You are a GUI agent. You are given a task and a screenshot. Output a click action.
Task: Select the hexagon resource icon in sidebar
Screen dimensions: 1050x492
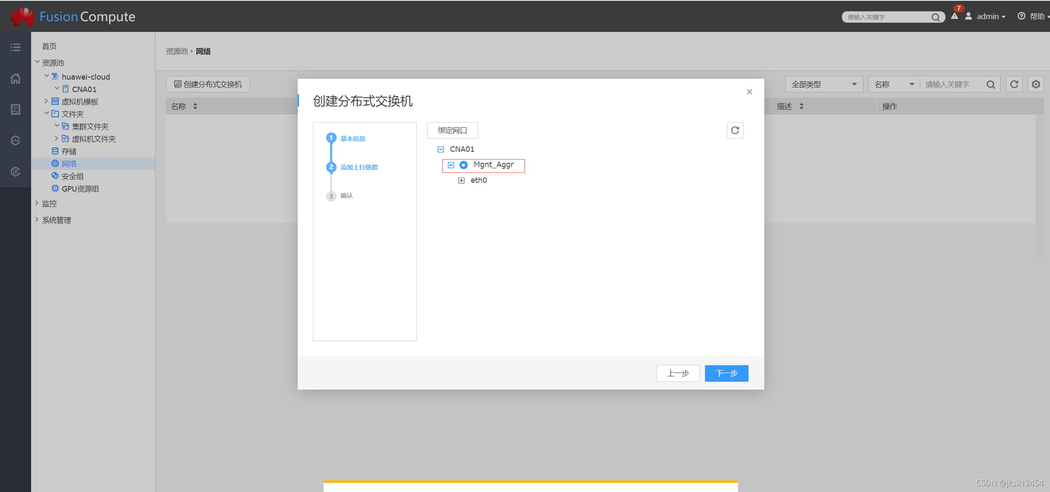(15, 141)
